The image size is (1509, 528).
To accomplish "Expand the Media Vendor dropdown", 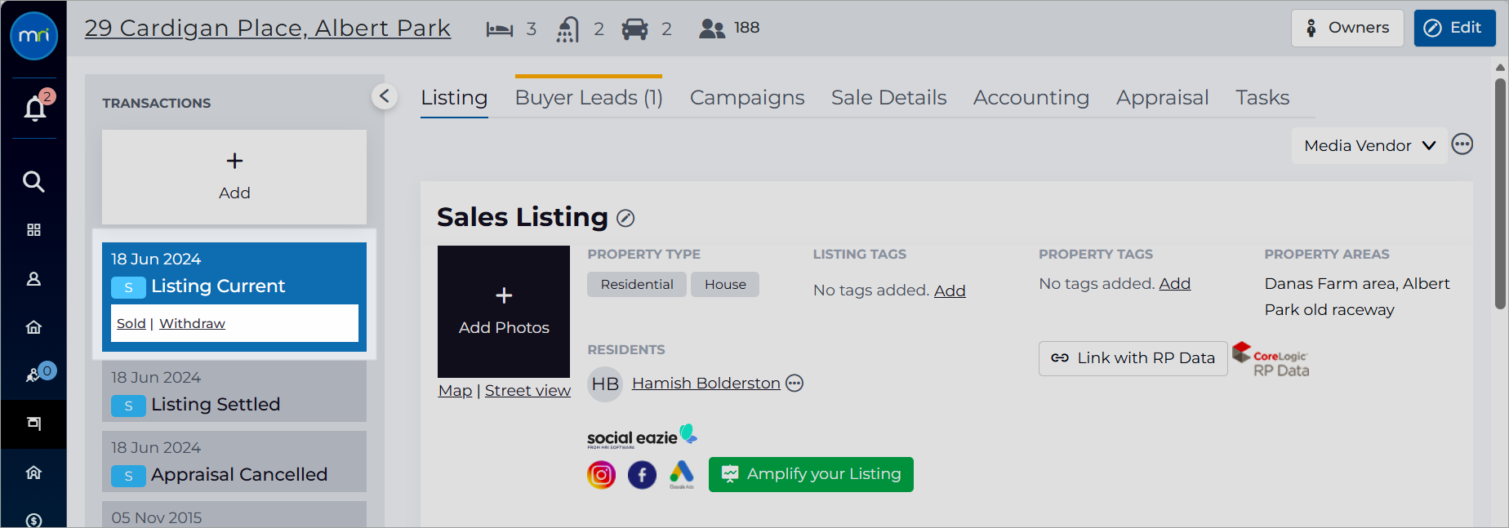I will [1369, 145].
